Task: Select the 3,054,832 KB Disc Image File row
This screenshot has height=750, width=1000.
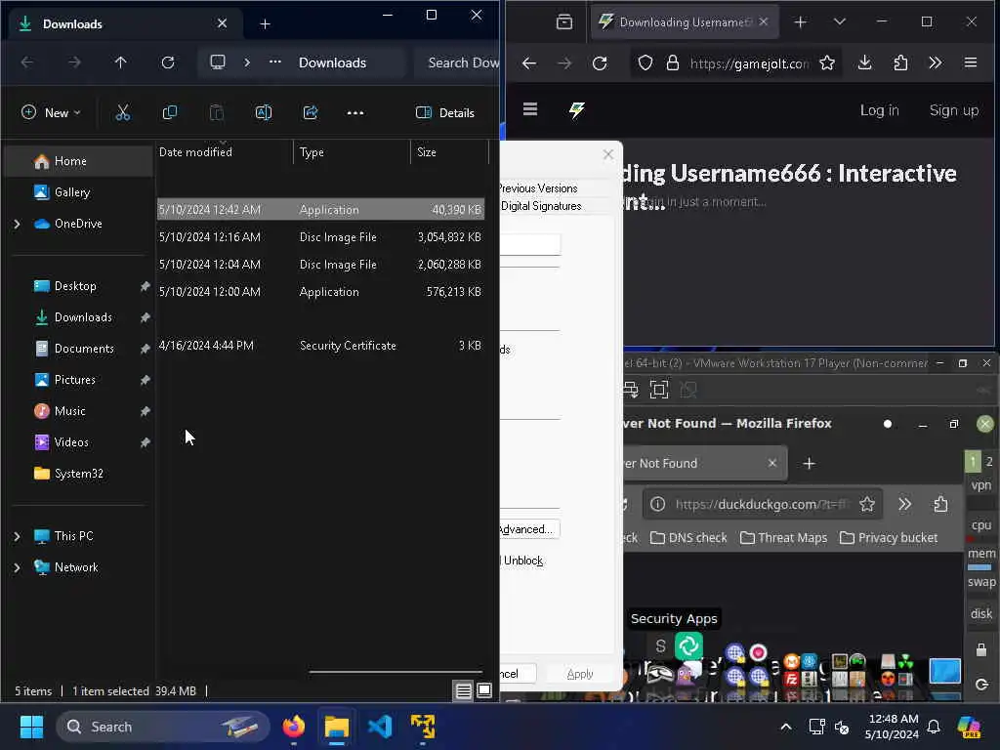Action: 320,237
